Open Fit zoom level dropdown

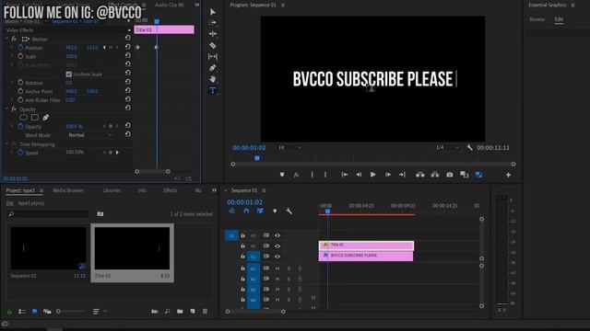click(289, 147)
